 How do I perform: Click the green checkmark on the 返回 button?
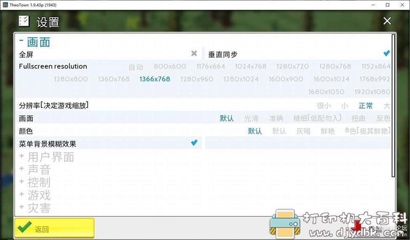[24, 228]
